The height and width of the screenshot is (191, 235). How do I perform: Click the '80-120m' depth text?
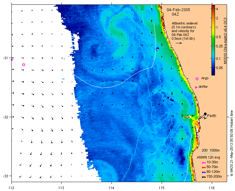click(213, 172)
